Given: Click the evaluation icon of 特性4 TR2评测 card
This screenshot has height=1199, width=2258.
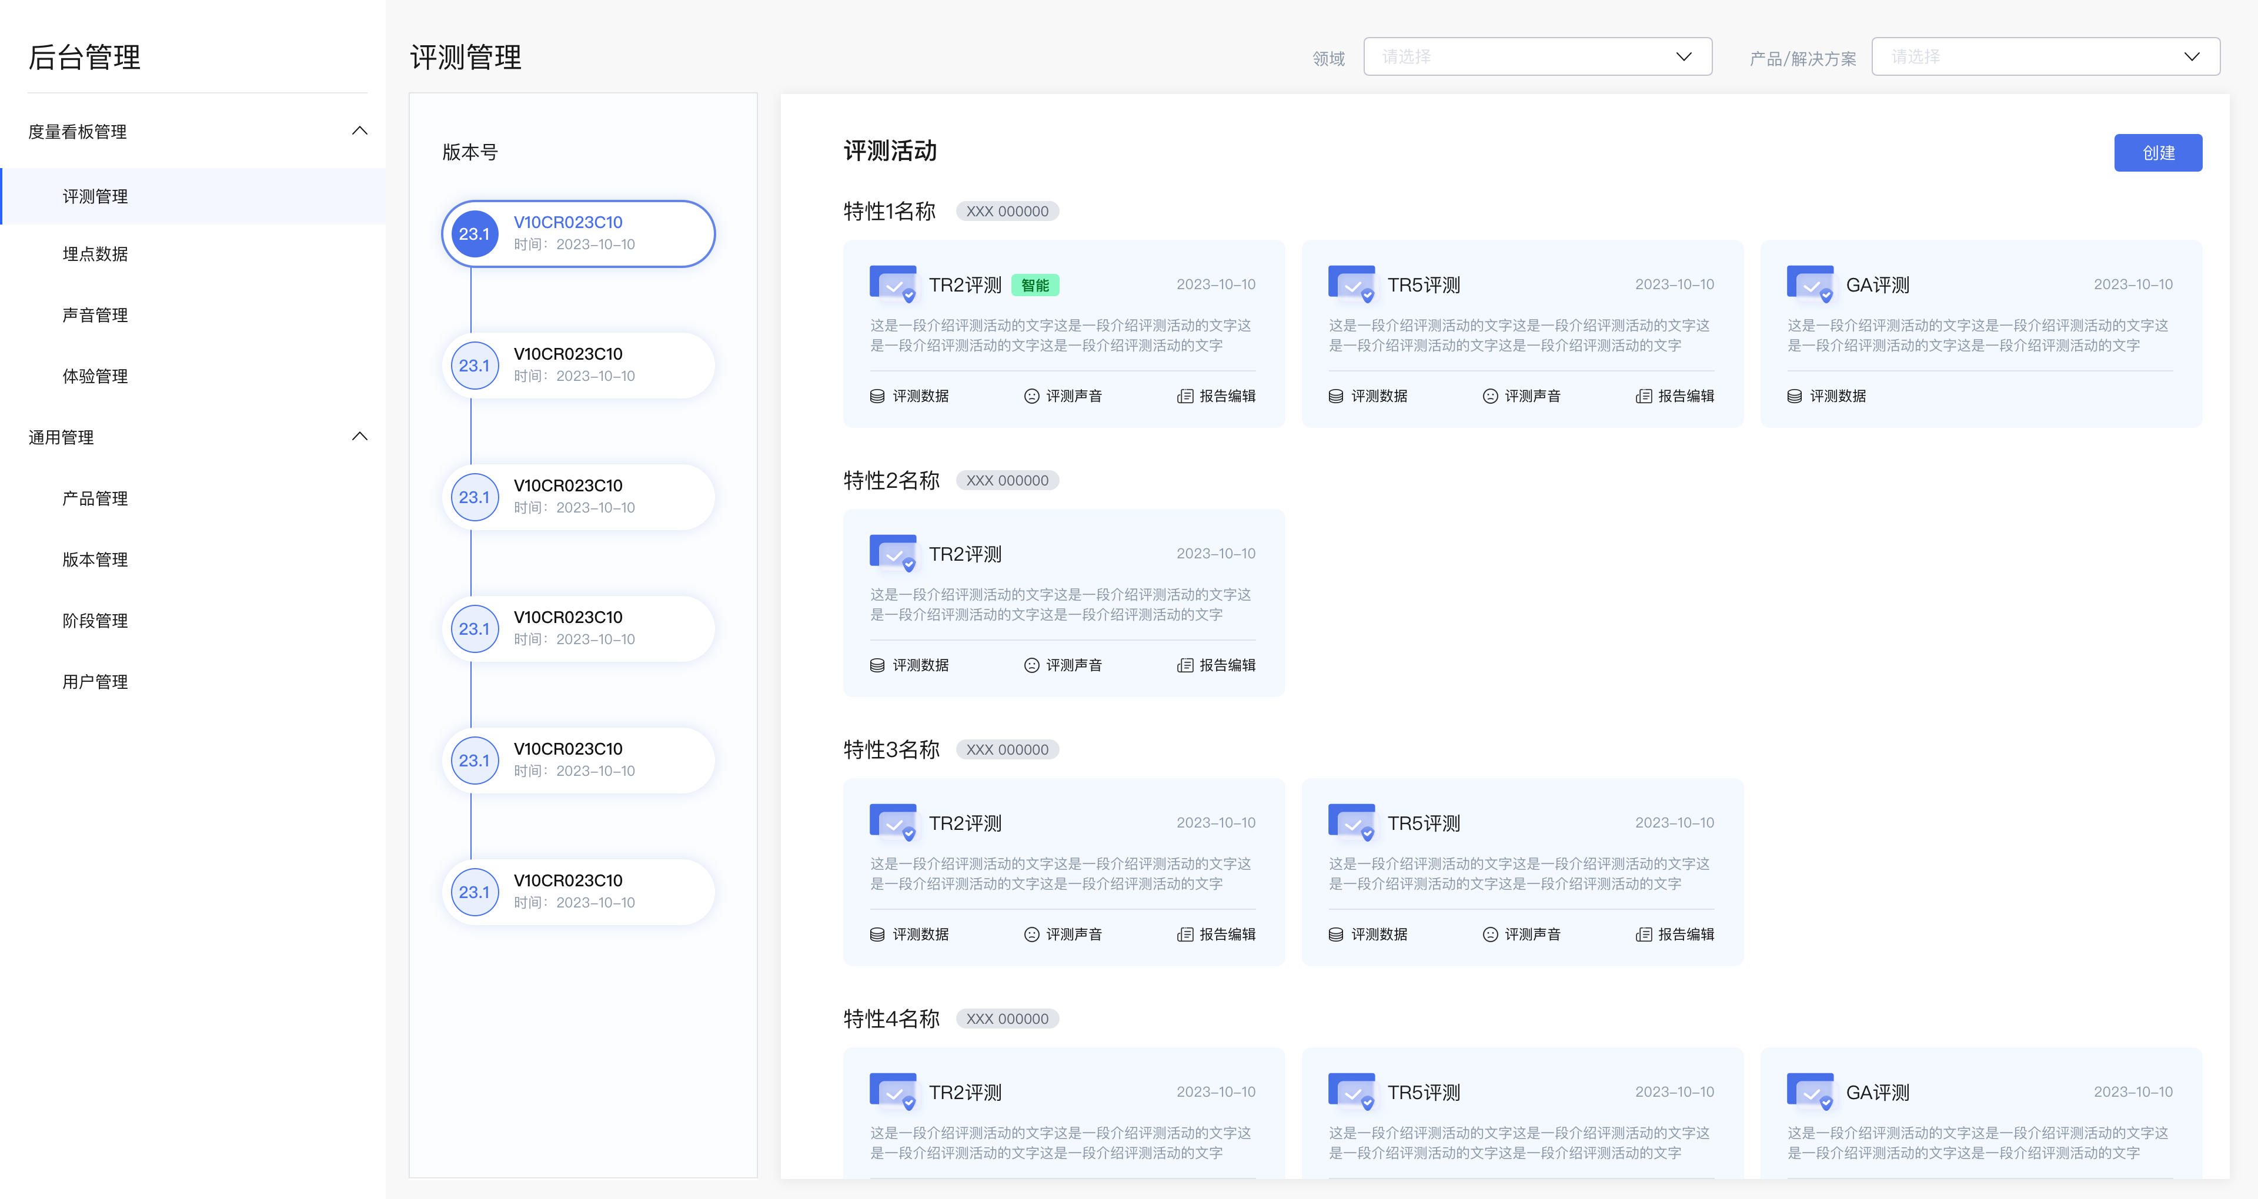Looking at the screenshot, I should (893, 1091).
